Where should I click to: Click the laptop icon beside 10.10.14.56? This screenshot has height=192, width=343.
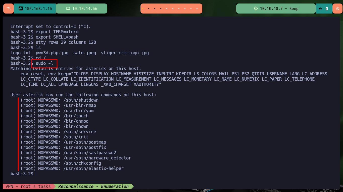pyautogui.click(x=68, y=9)
